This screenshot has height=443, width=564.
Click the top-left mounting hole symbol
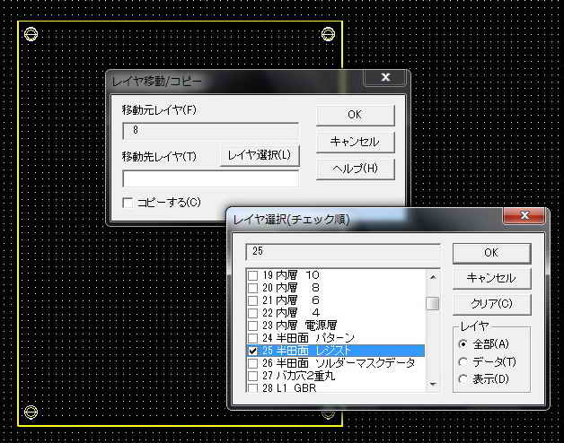click(31, 34)
